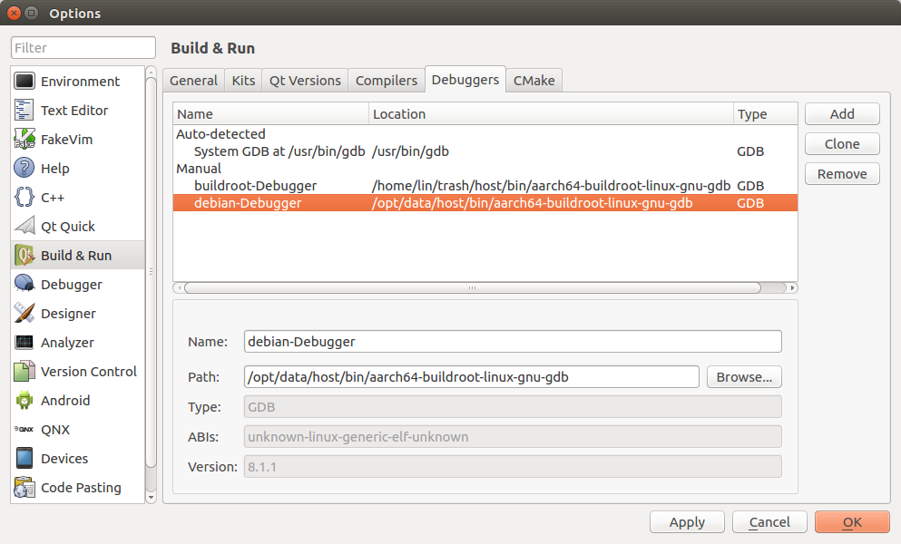Select the C++ braces icon

(24, 198)
